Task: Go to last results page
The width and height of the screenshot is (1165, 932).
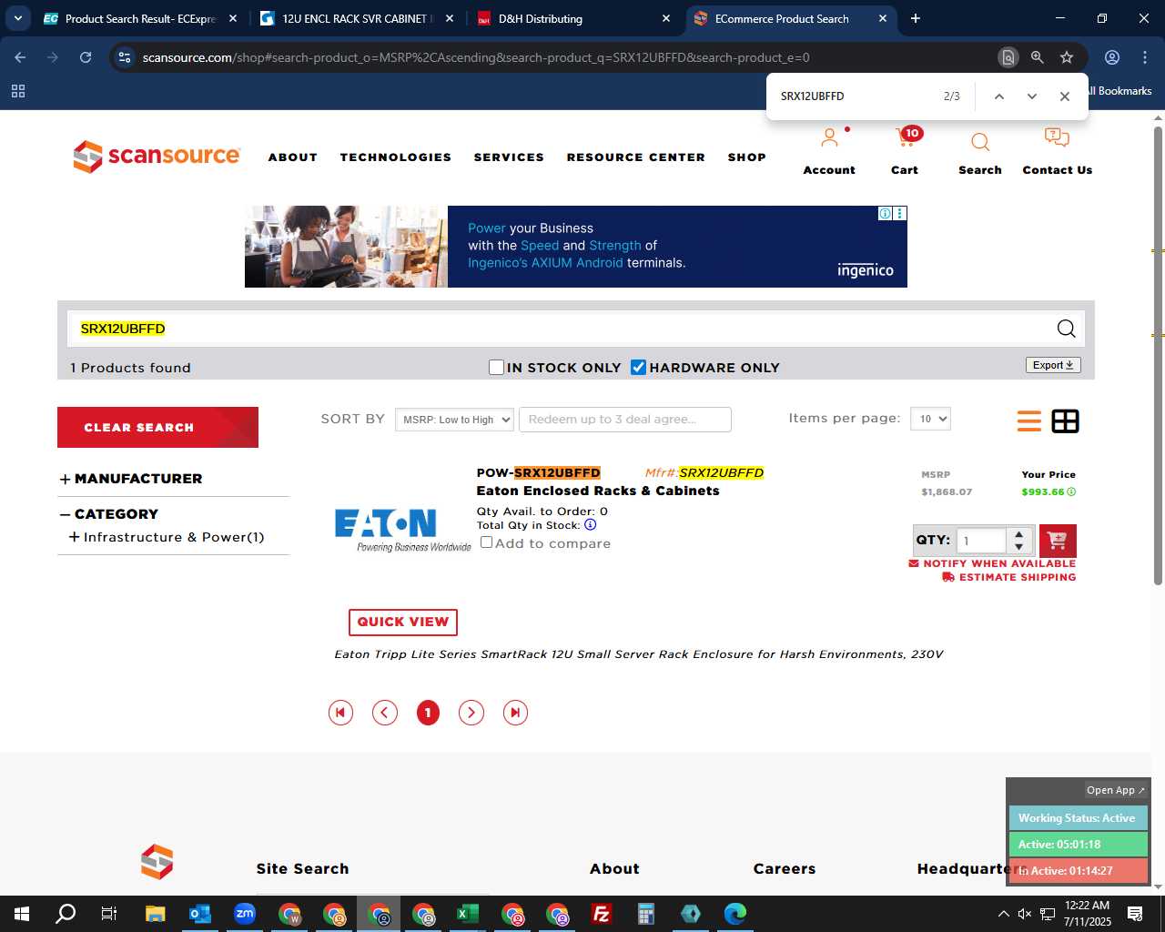Action: 515,713
